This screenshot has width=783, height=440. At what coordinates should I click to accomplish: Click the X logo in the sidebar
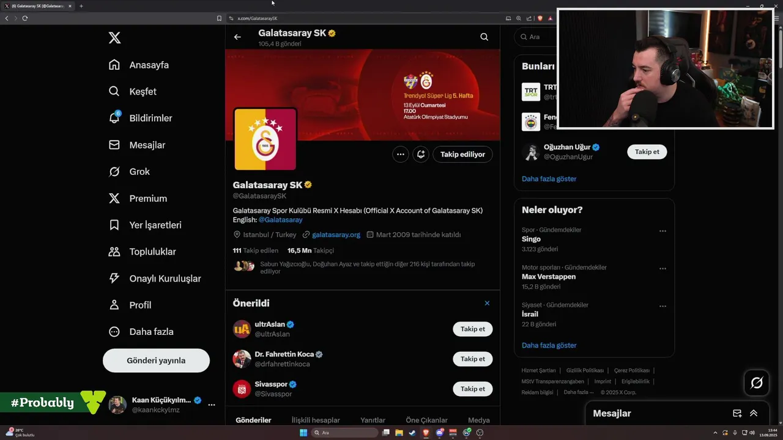(x=114, y=38)
